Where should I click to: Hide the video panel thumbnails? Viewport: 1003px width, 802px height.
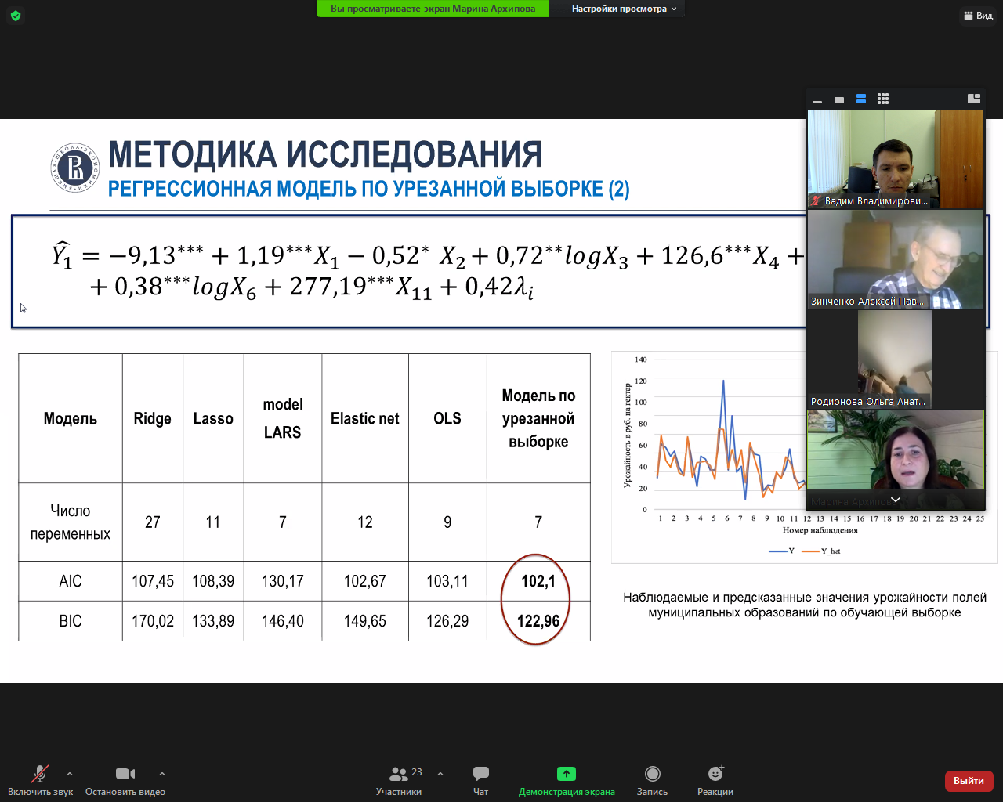[x=817, y=100]
